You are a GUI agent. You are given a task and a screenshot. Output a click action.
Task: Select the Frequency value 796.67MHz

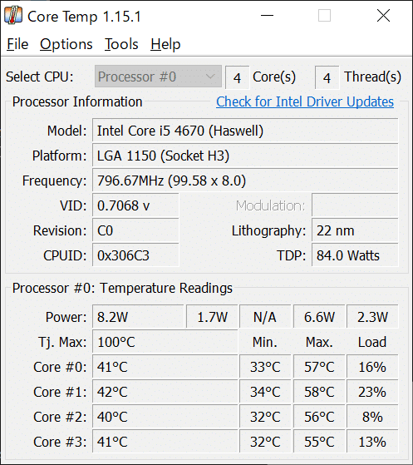pos(245,180)
